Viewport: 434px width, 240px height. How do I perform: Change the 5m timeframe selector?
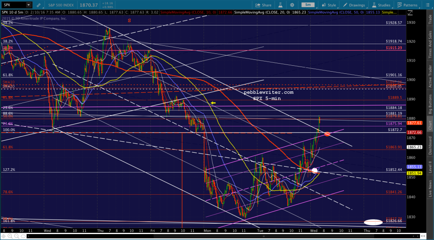coord(308,5)
